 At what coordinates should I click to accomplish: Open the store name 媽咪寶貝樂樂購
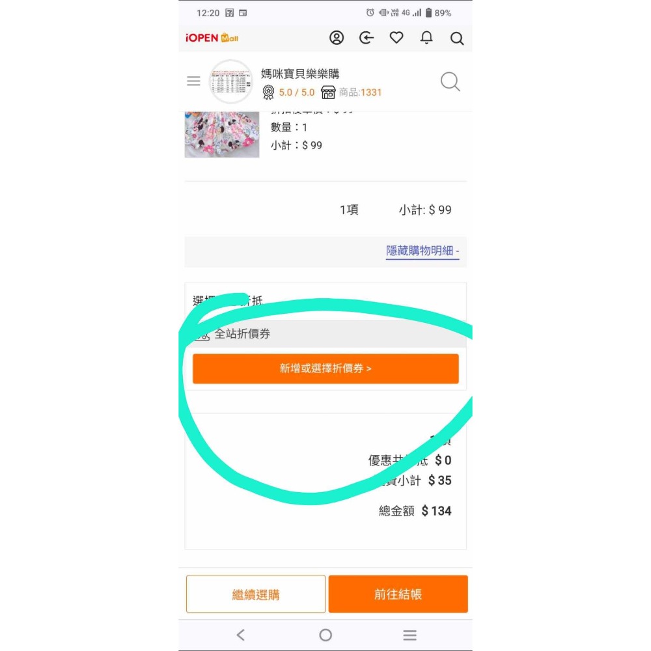click(x=300, y=74)
